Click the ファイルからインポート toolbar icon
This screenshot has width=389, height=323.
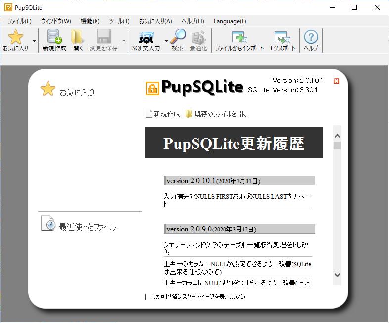pos(240,37)
